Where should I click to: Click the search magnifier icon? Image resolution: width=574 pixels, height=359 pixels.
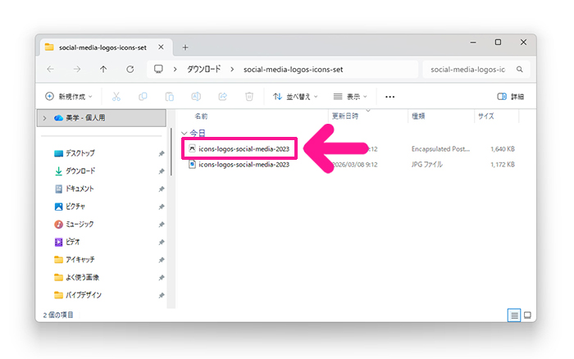tap(519, 69)
